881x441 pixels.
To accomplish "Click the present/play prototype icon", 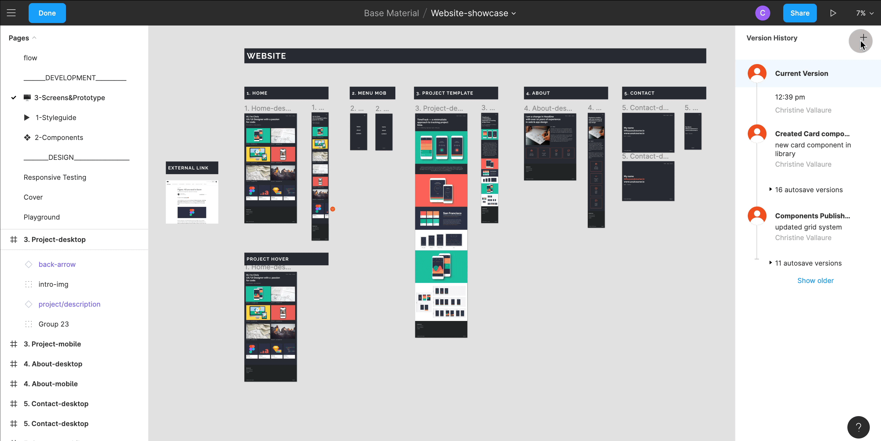I will click(832, 13).
